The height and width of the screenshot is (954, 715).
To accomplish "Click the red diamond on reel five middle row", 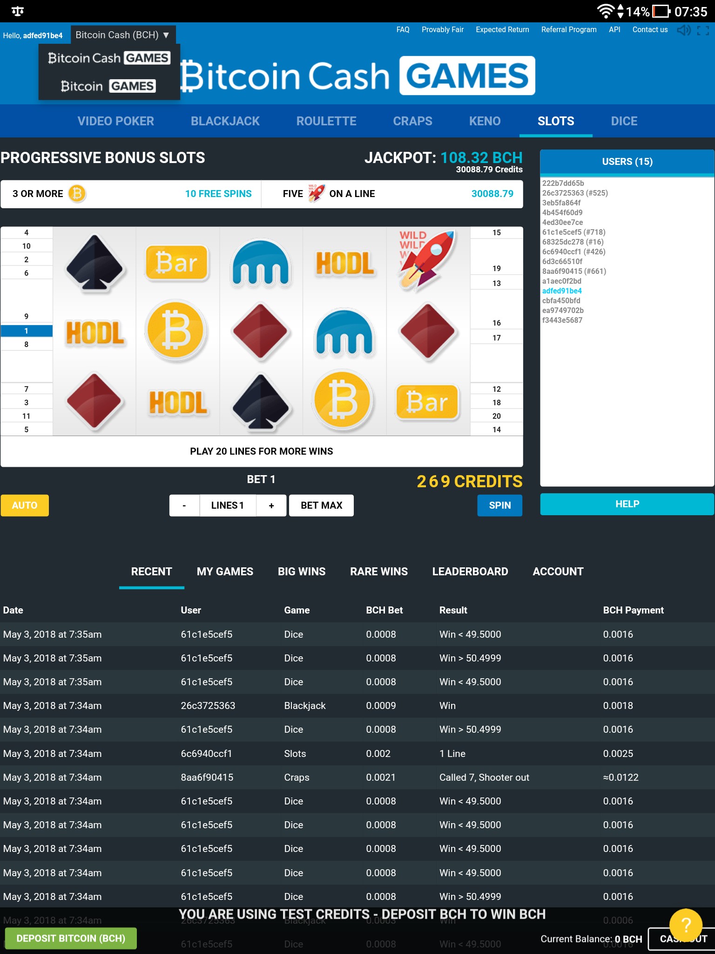I will 428,331.
